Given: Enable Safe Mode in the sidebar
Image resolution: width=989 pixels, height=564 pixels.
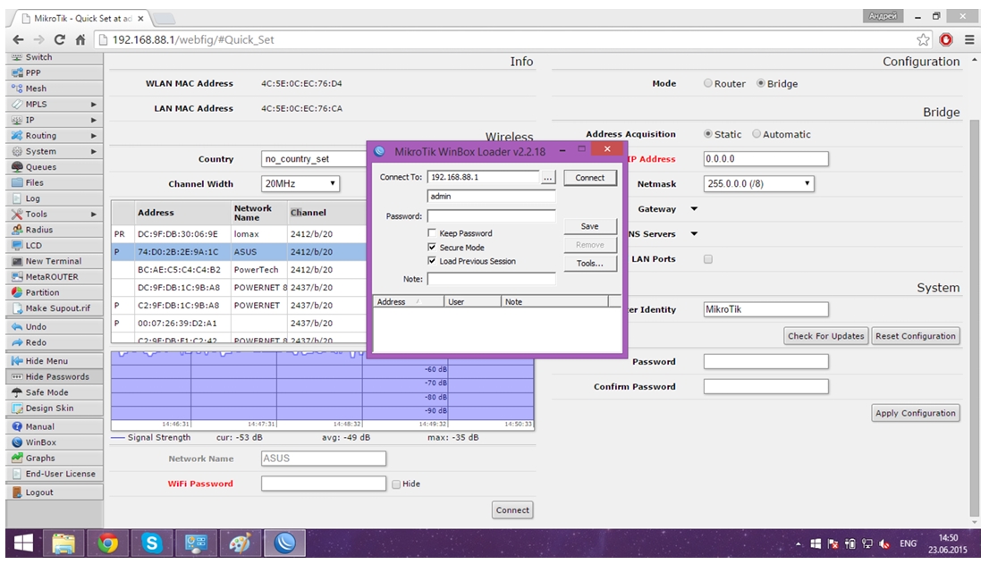Looking at the screenshot, I should [x=55, y=392].
